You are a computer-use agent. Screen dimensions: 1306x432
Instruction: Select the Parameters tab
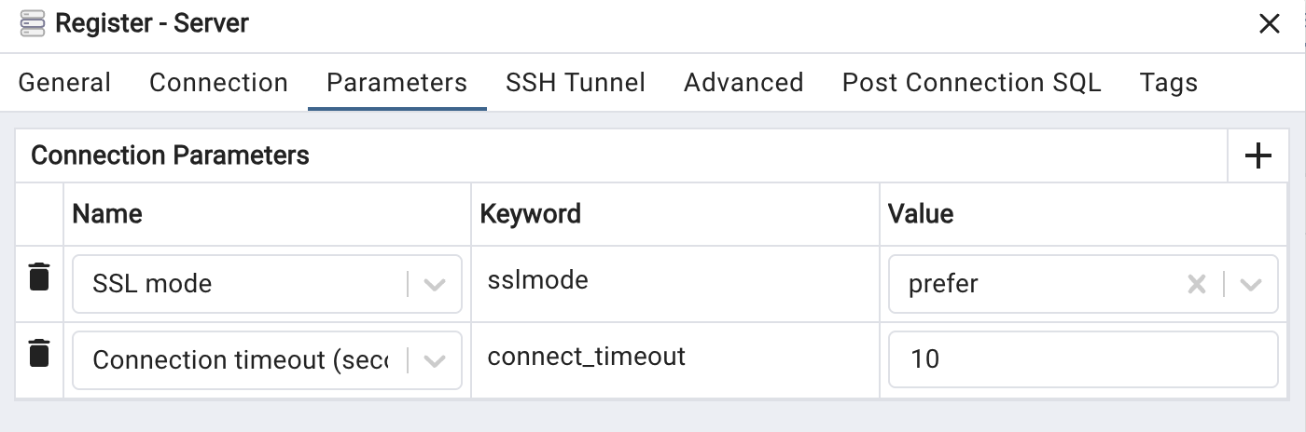tap(396, 83)
